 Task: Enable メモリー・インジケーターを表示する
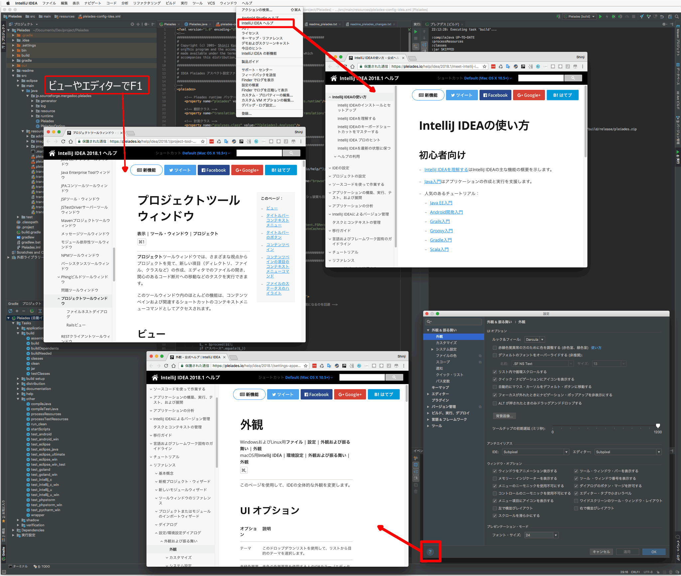click(495, 478)
